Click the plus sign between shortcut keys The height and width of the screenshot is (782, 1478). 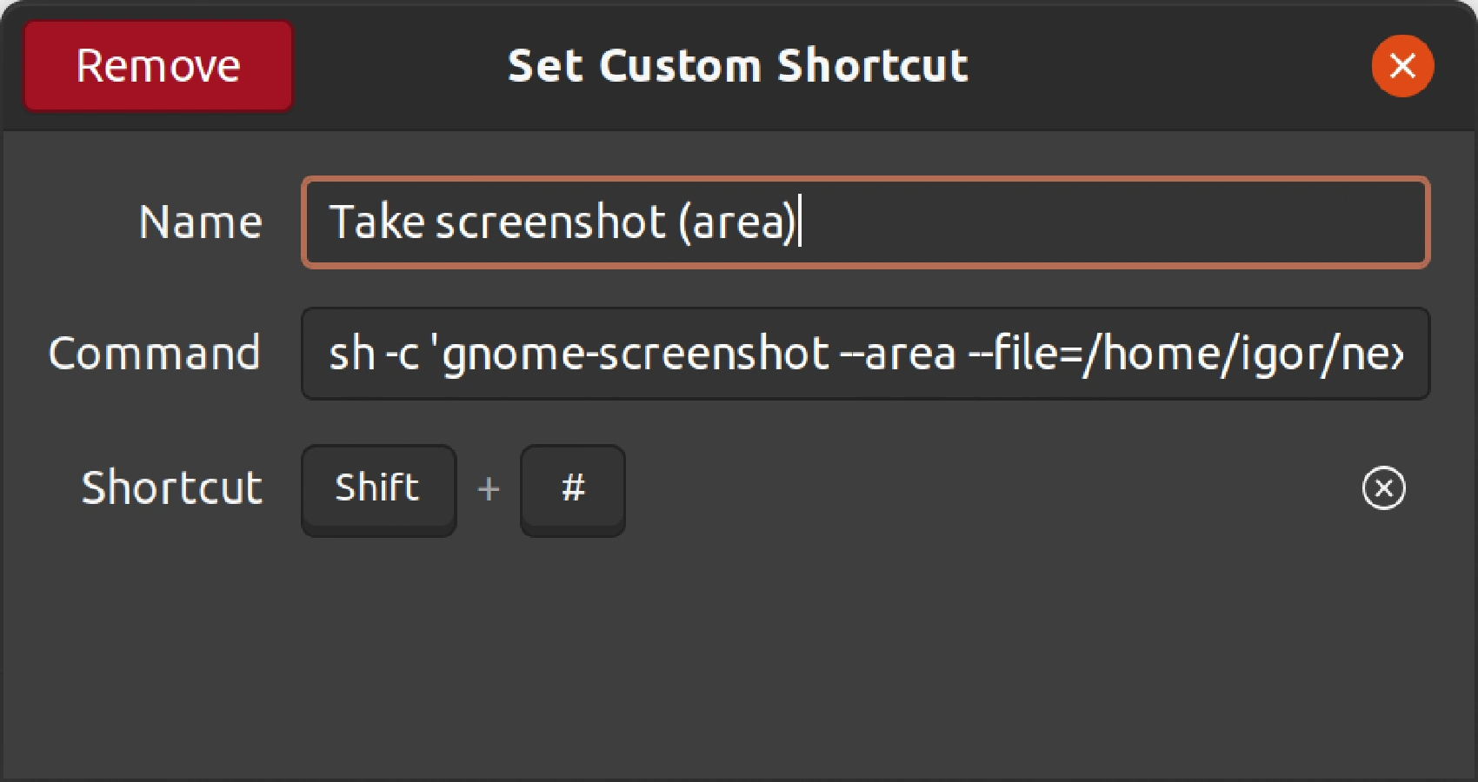489,488
